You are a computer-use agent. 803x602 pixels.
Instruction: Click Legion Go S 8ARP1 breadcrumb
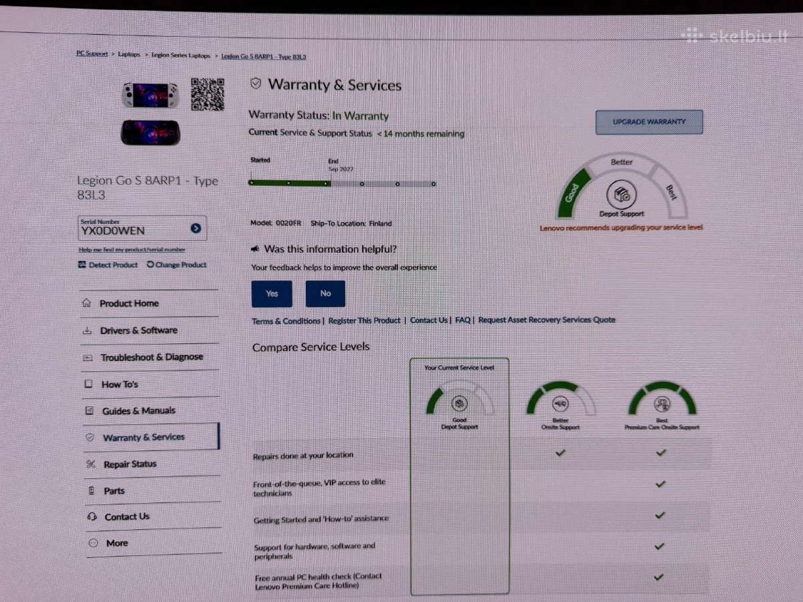click(264, 57)
